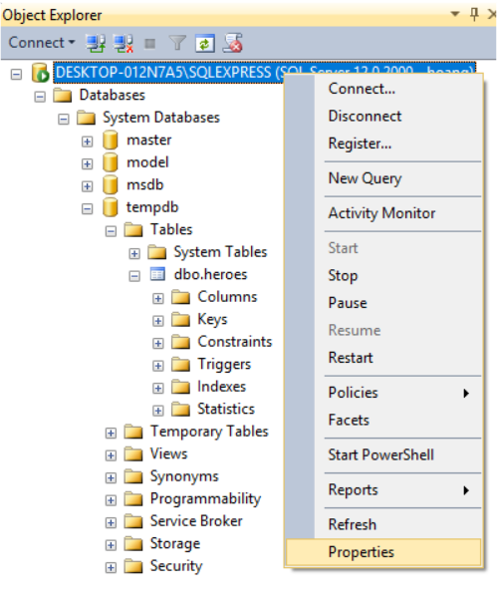
Task: Select the Programmability tree label
Action: tap(205, 498)
